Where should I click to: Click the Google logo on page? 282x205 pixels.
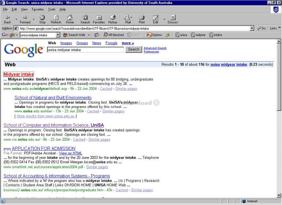click(x=24, y=50)
